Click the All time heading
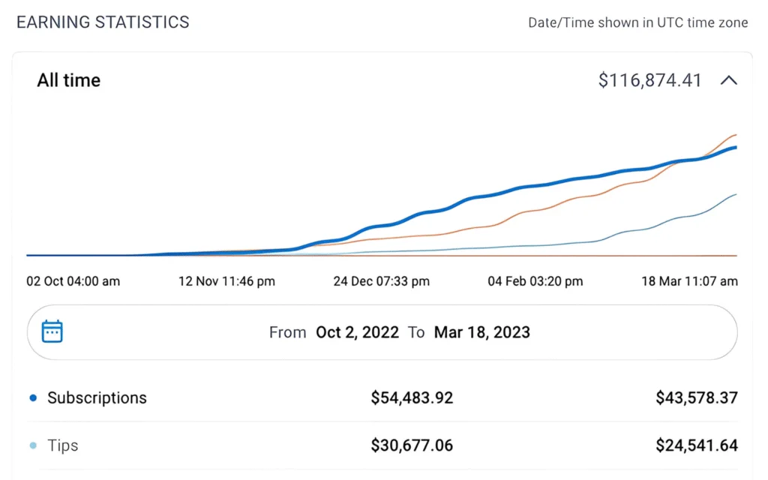The image size is (768, 480). pos(69,80)
